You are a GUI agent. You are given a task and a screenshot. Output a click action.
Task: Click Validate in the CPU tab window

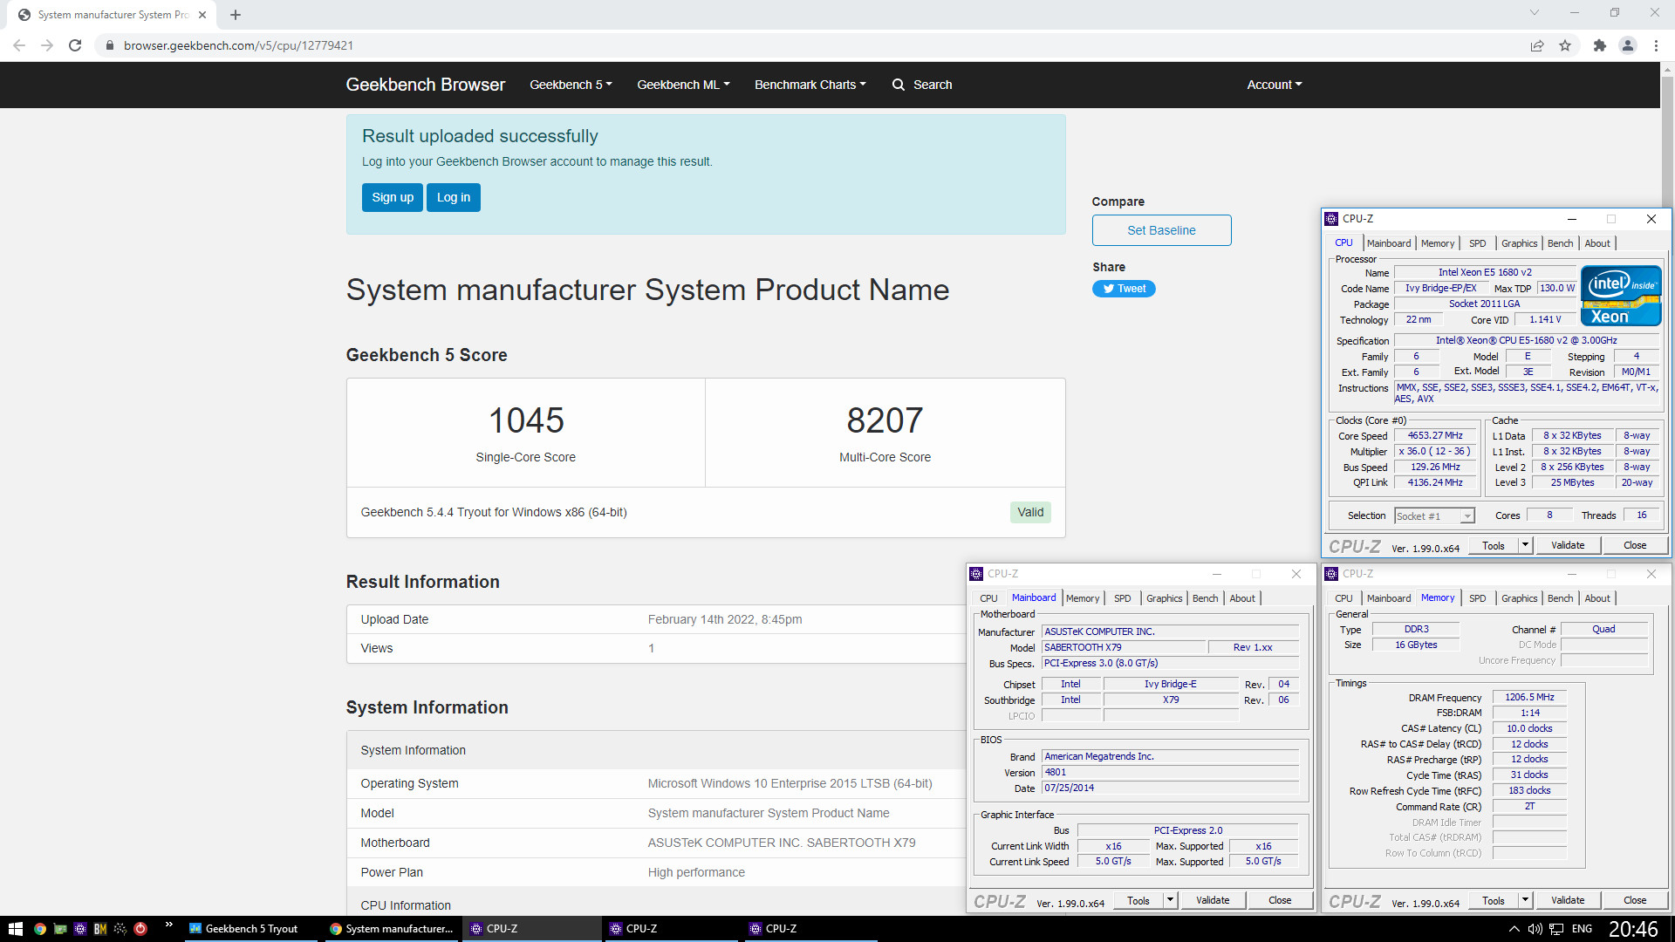[x=1568, y=545]
